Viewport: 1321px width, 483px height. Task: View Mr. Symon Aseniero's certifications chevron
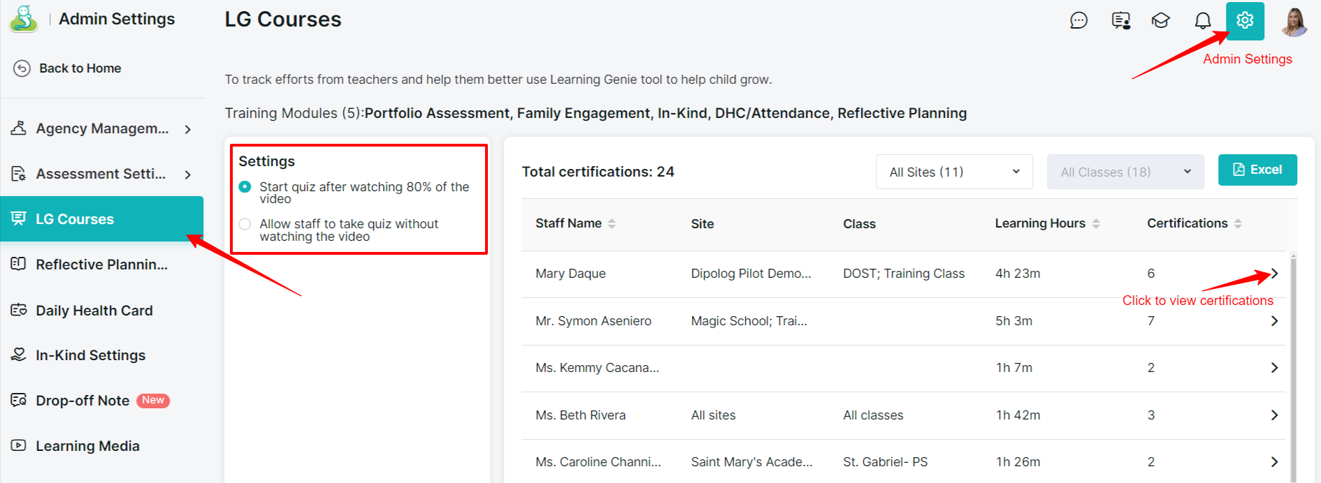click(1274, 321)
